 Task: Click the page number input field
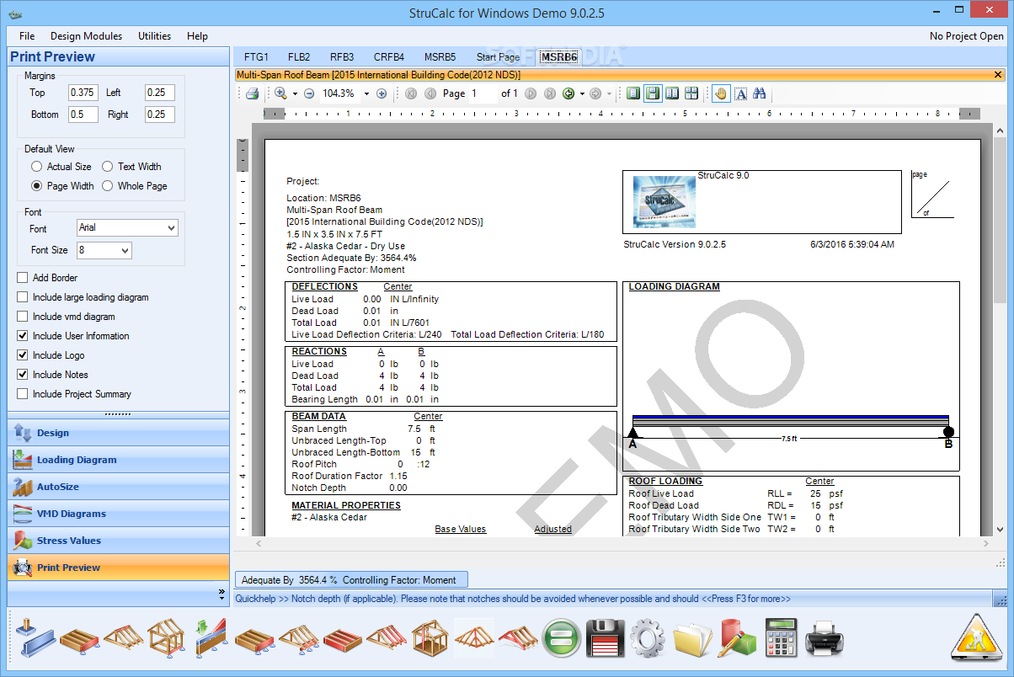pyautogui.click(x=482, y=93)
